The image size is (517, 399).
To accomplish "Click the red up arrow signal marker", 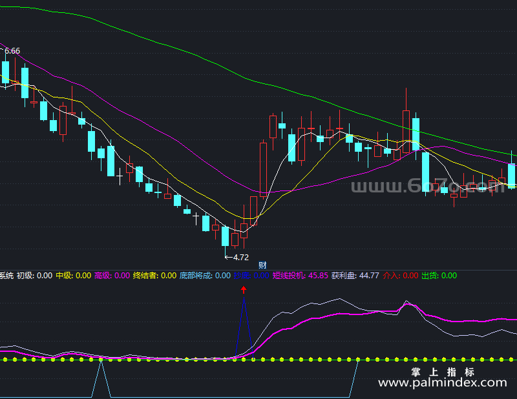I will (x=244, y=290).
